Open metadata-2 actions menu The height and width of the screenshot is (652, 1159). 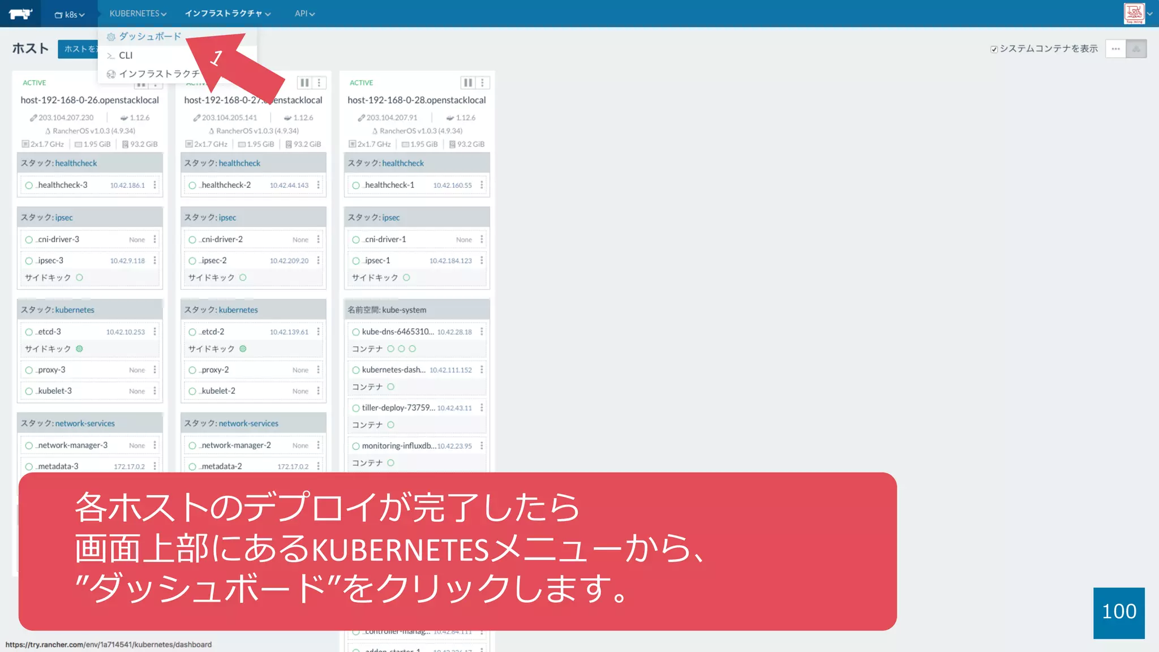click(318, 466)
